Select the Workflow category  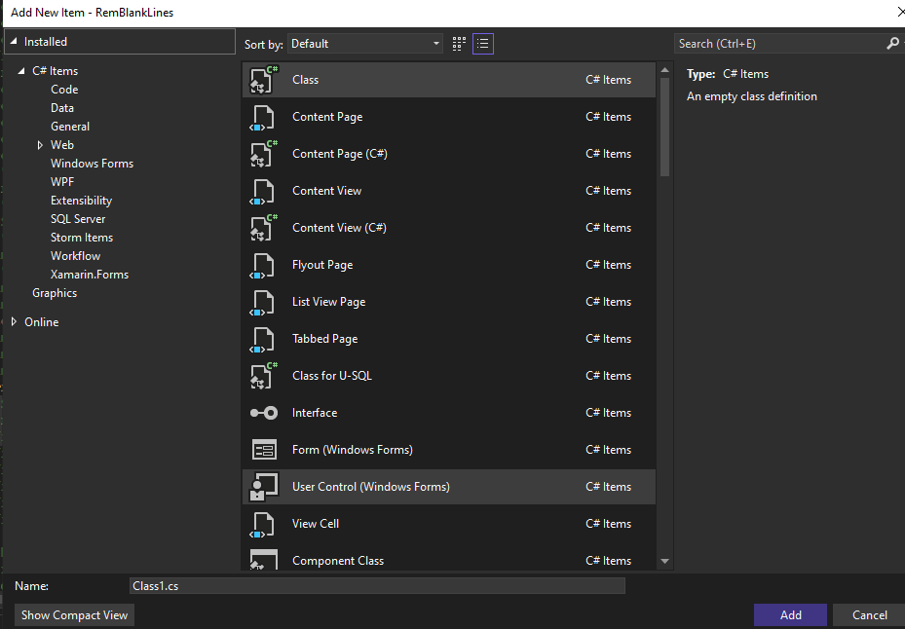click(x=75, y=256)
